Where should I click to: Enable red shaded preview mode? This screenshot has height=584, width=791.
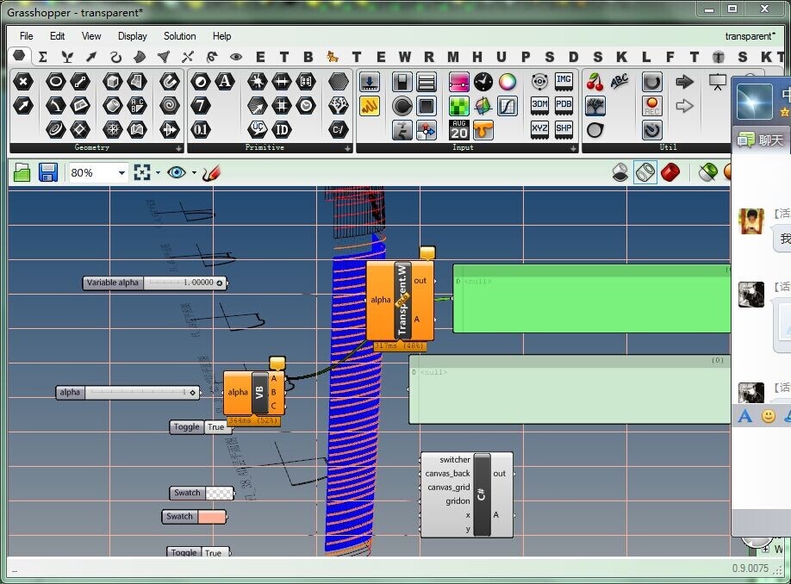(670, 172)
